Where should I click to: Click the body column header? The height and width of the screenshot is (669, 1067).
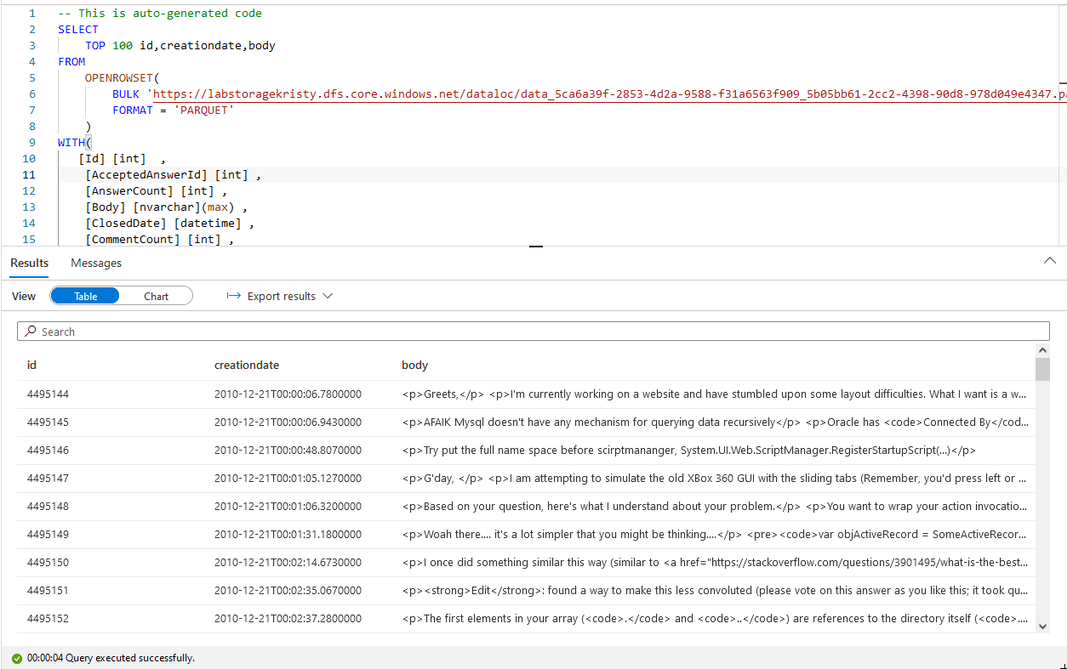click(414, 365)
